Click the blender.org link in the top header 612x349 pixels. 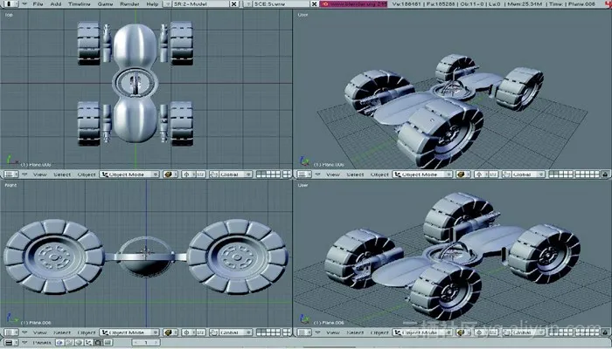(354, 4)
